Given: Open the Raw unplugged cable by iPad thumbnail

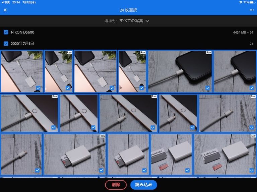Looking at the screenshot, I should (128, 113).
